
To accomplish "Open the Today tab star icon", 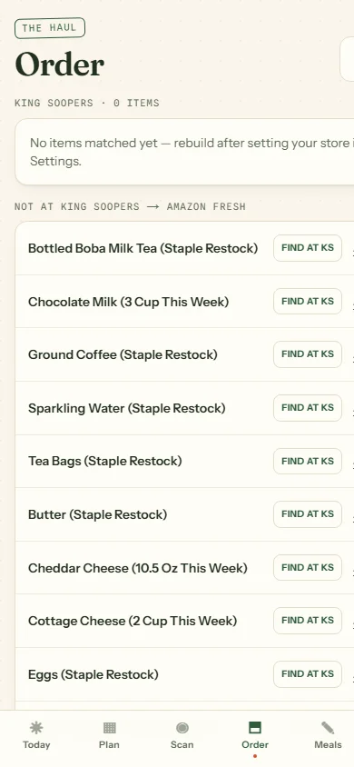I will tap(36, 728).
